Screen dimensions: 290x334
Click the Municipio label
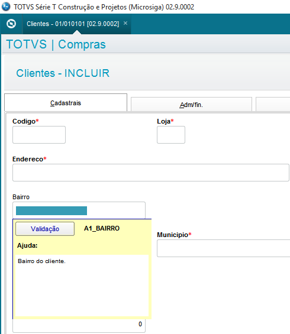(174, 235)
